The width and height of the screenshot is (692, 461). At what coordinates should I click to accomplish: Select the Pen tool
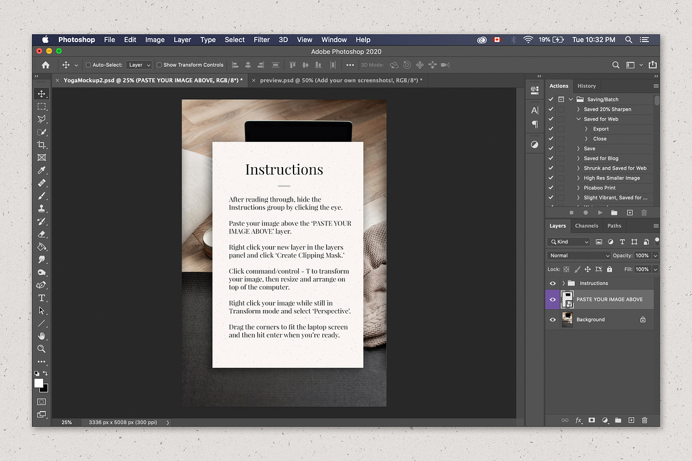tap(42, 285)
